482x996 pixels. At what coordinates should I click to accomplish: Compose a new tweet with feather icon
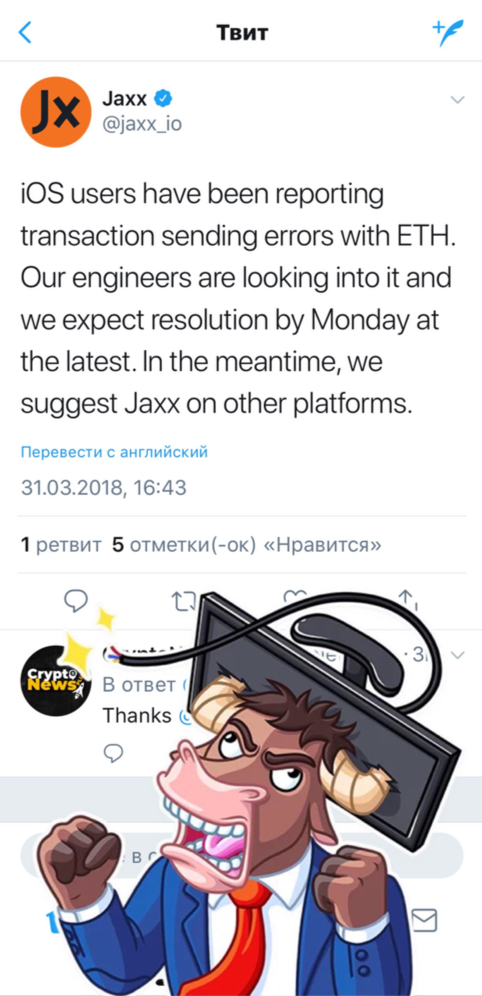(448, 33)
